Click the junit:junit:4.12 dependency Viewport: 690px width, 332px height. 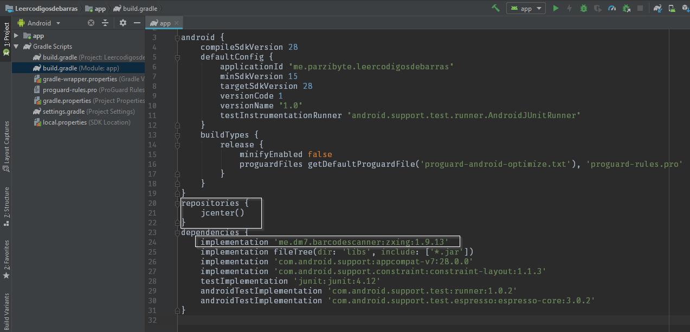(337, 281)
